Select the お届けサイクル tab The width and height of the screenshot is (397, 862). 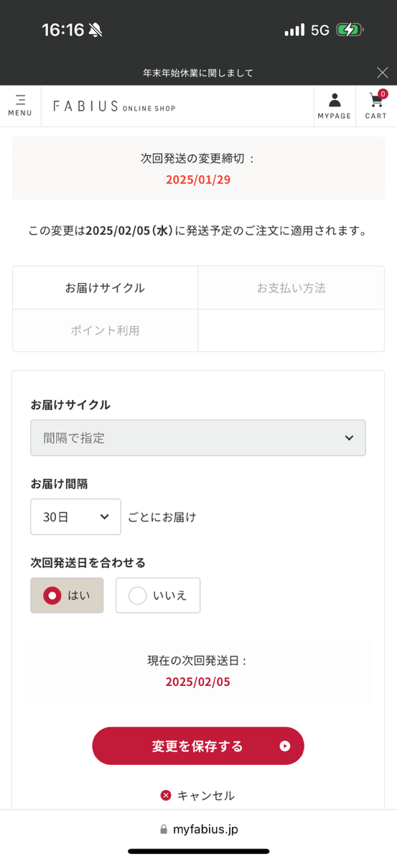(x=105, y=287)
